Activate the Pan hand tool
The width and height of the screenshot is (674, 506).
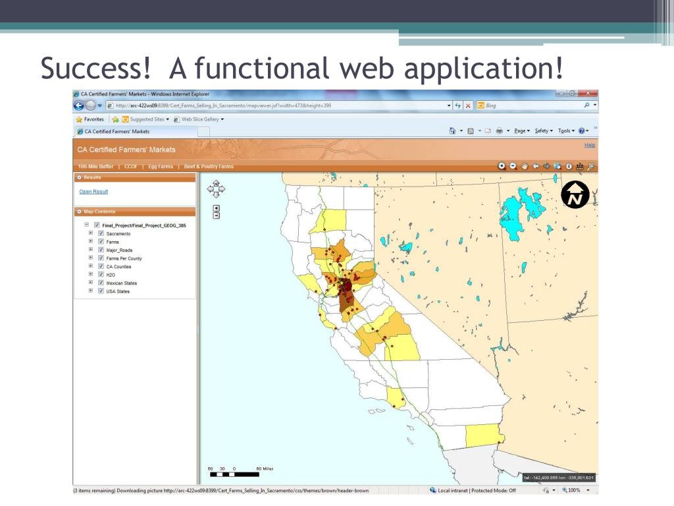[524, 166]
